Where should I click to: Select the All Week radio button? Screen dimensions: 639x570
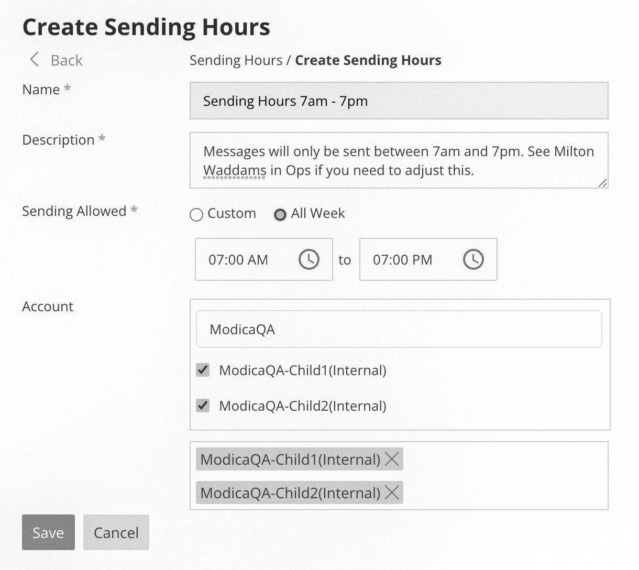click(x=280, y=214)
